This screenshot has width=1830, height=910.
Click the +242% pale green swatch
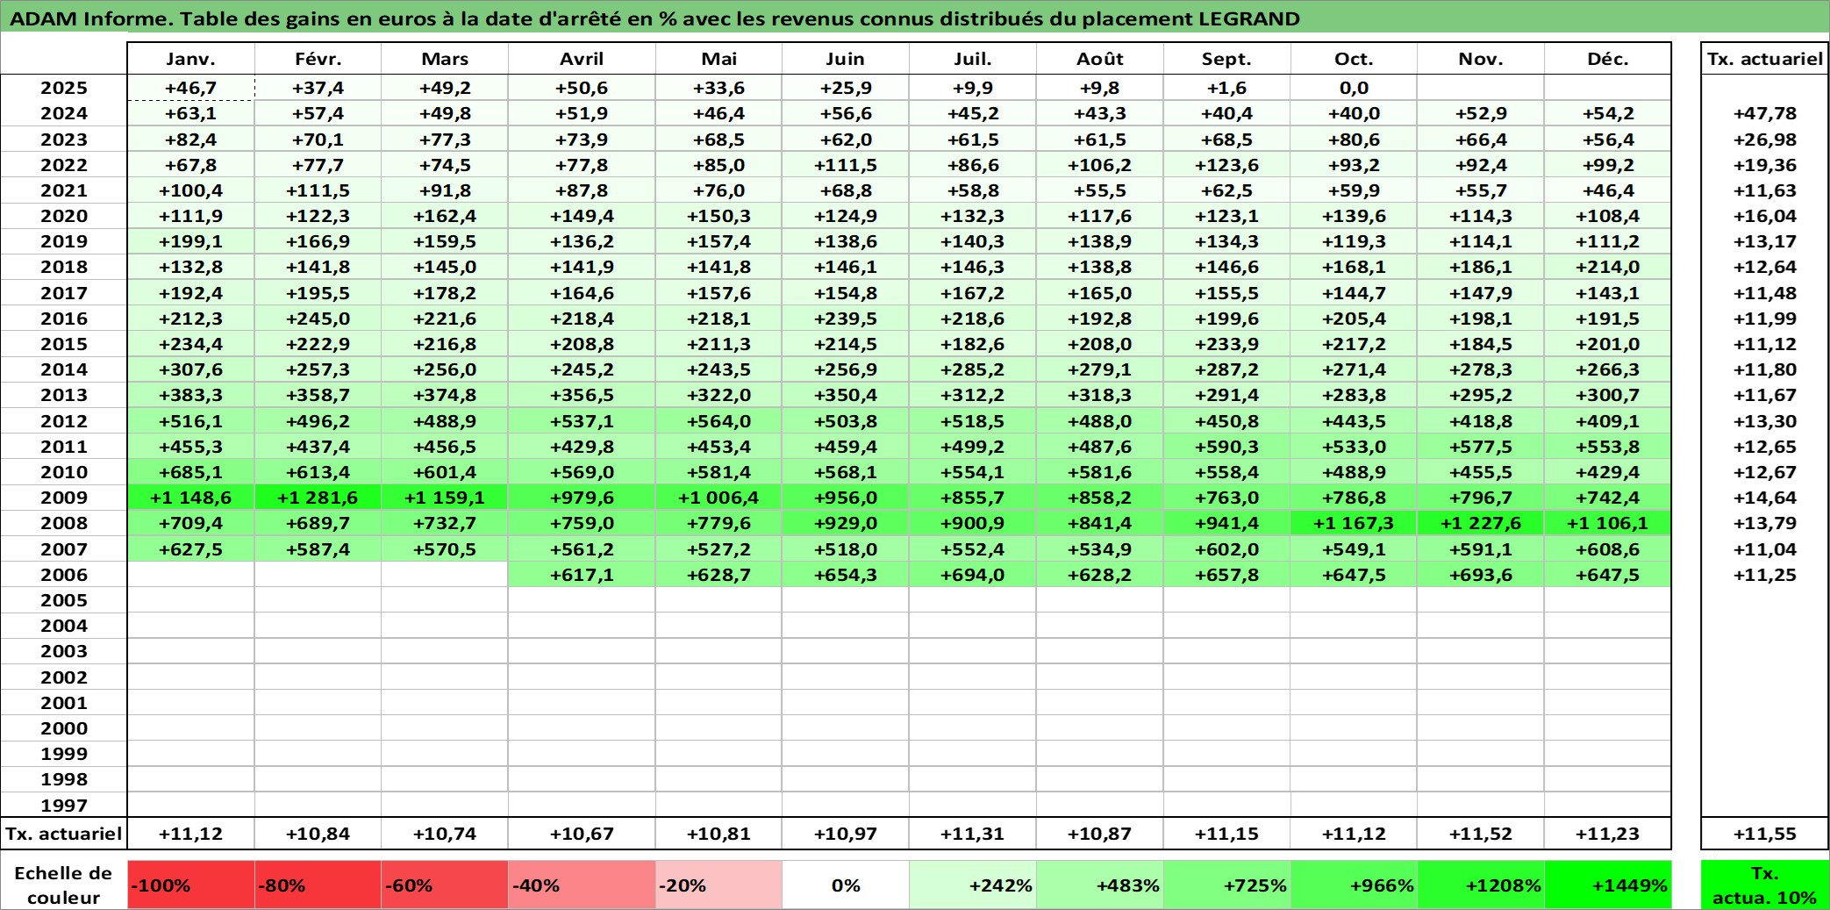973,885
